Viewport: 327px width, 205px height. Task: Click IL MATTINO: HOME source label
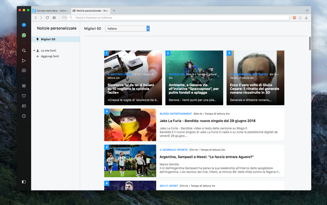pos(119,74)
